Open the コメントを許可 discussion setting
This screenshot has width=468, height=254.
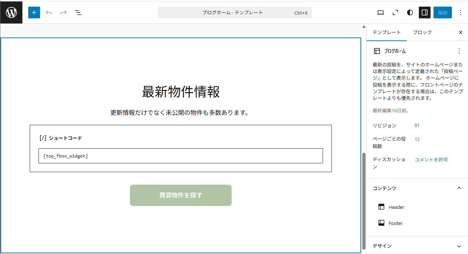pyautogui.click(x=431, y=160)
